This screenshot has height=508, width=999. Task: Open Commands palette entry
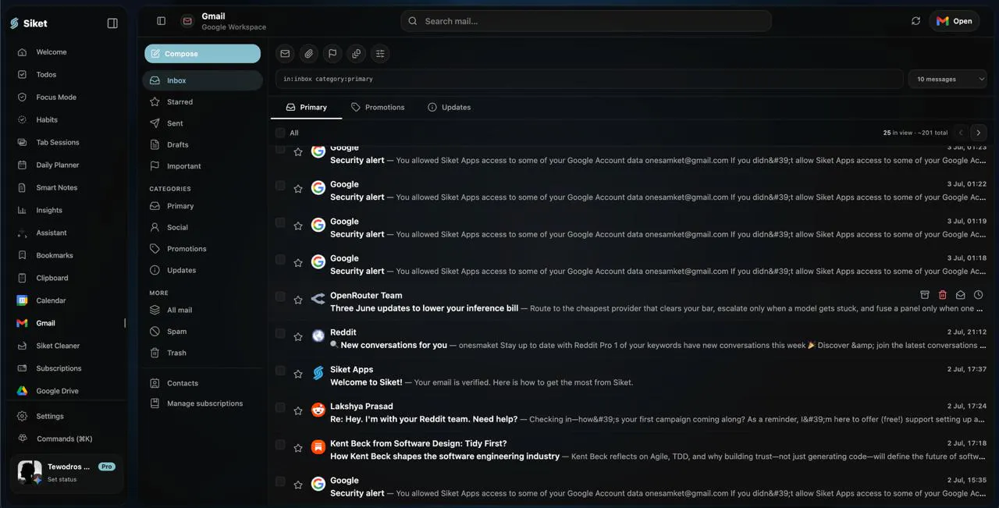[68, 439]
